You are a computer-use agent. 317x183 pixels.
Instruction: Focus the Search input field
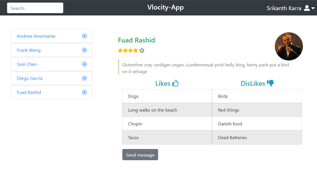pos(35,8)
